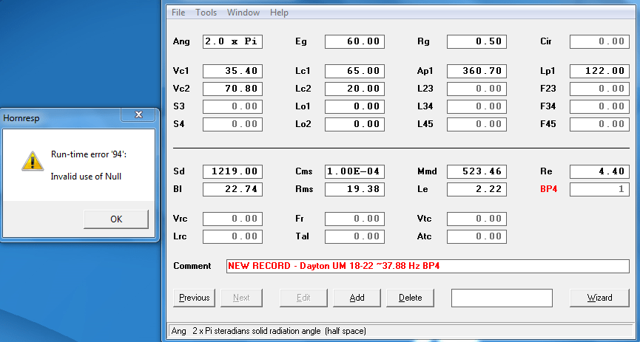Select the Rg field with 0.50

click(476, 41)
